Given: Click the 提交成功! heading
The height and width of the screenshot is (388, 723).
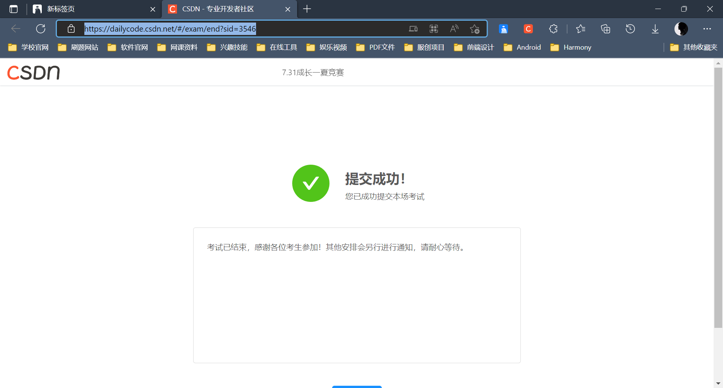Looking at the screenshot, I should (375, 179).
